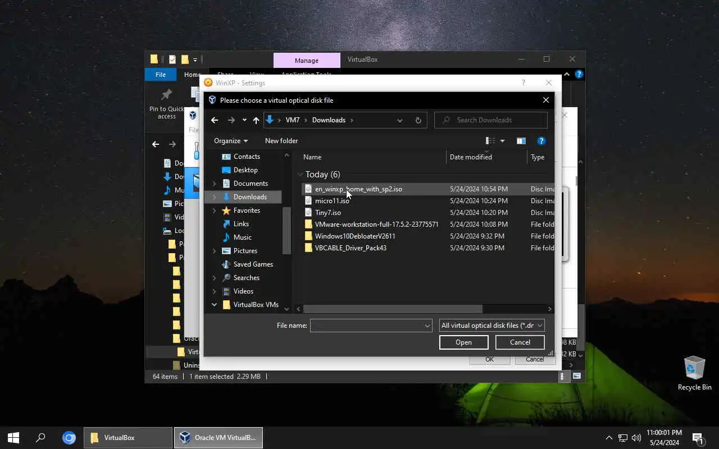This screenshot has width=719, height=449.
Task: Show hidden system tray icons
Action: click(609, 438)
